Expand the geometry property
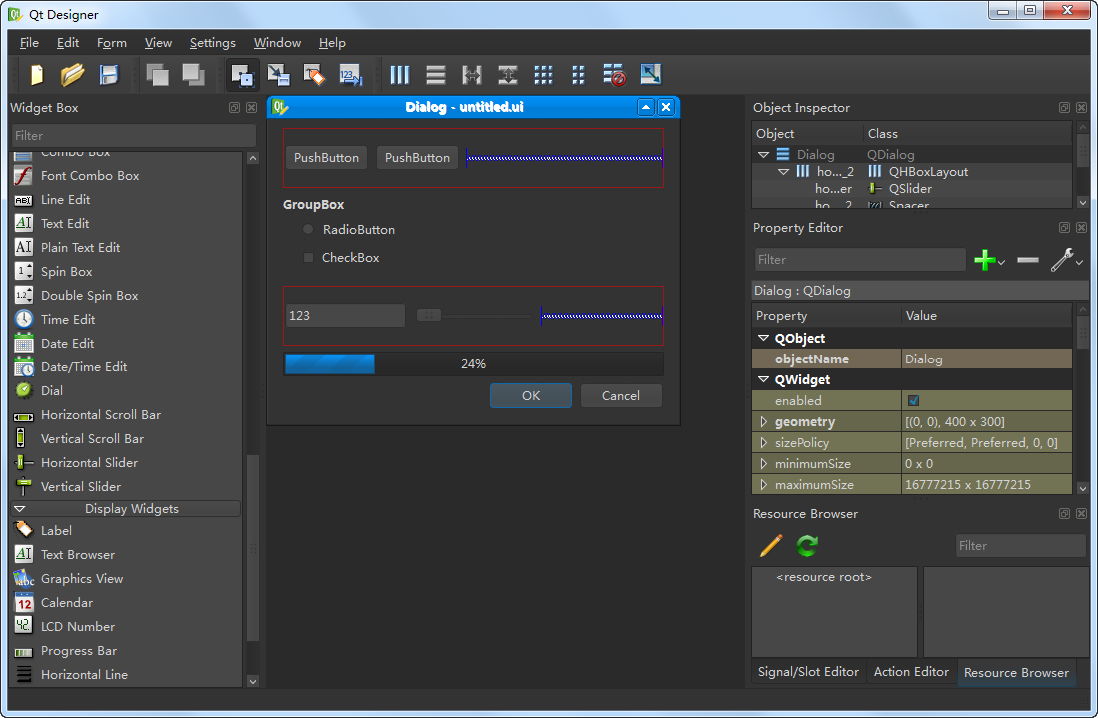The height and width of the screenshot is (718, 1098). click(763, 421)
